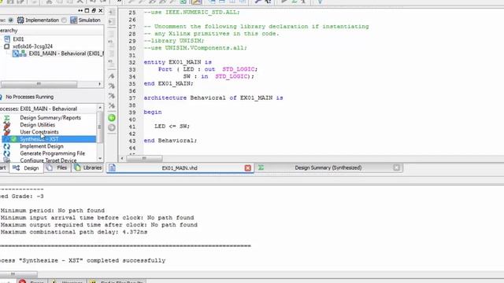
Task: Click the console horizontal scrollbar thumb
Action: [x=18, y=274]
